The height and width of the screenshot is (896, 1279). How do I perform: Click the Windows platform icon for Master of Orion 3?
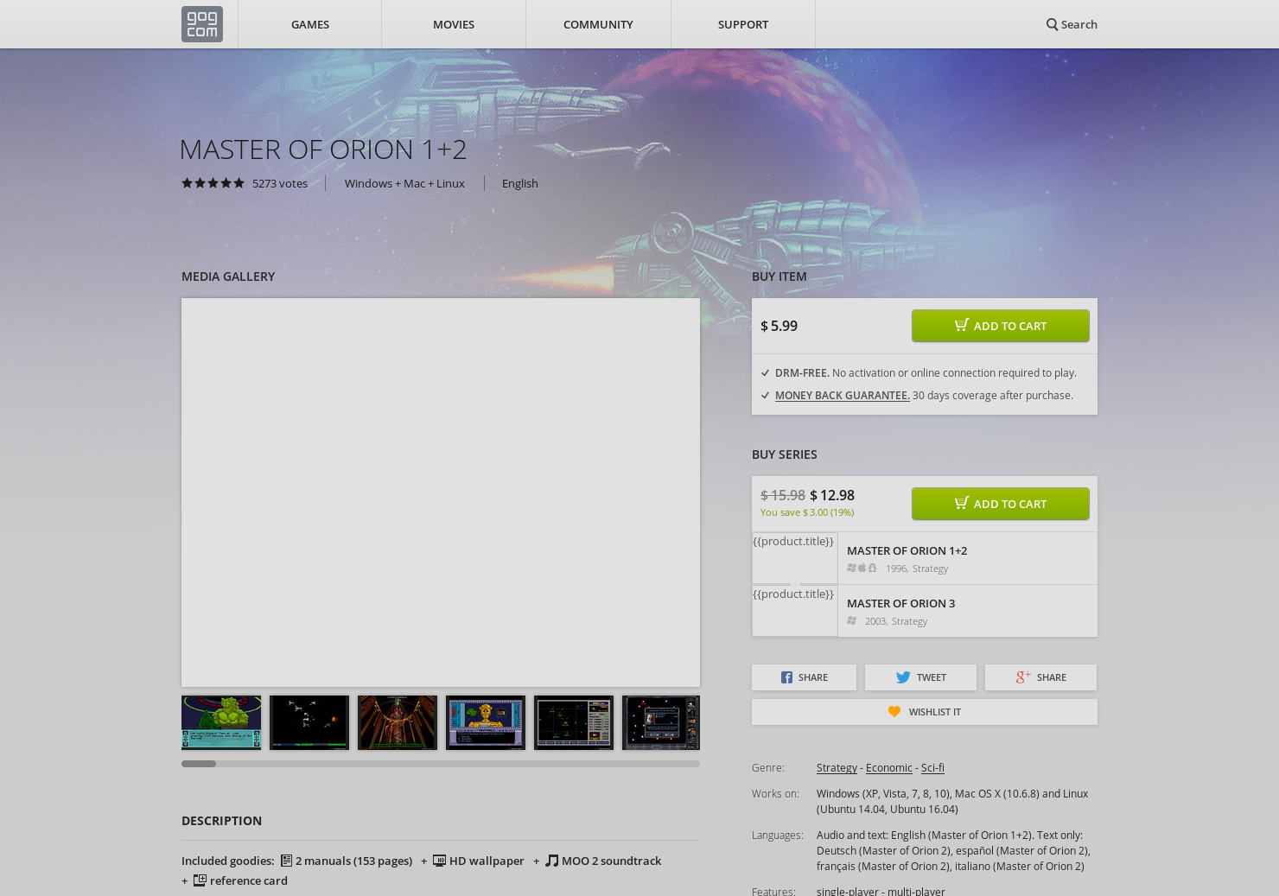[x=852, y=620]
